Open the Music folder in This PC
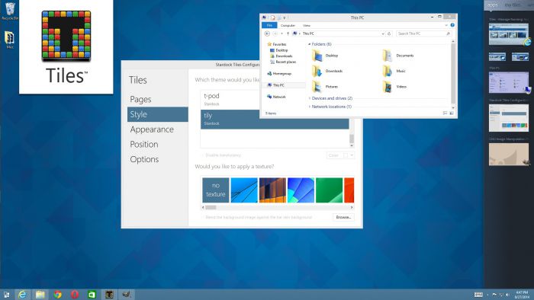 coord(394,71)
